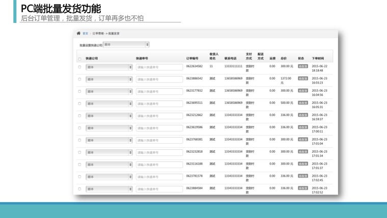The width and height of the screenshot is (387, 218).
Task: Expand courier dropdown for order 0623232818
Action: [109, 153]
